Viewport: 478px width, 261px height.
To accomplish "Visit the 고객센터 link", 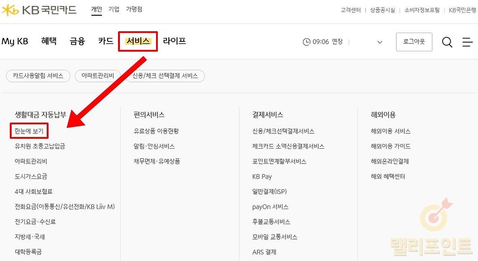I will click(x=351, y=10).
